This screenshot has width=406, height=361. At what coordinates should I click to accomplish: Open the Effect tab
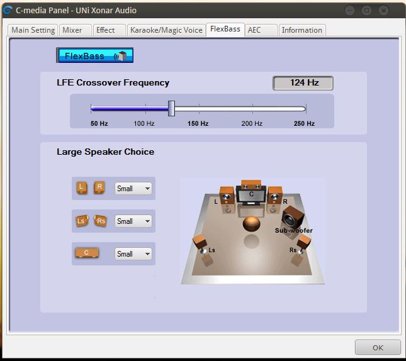coord(110,30)
